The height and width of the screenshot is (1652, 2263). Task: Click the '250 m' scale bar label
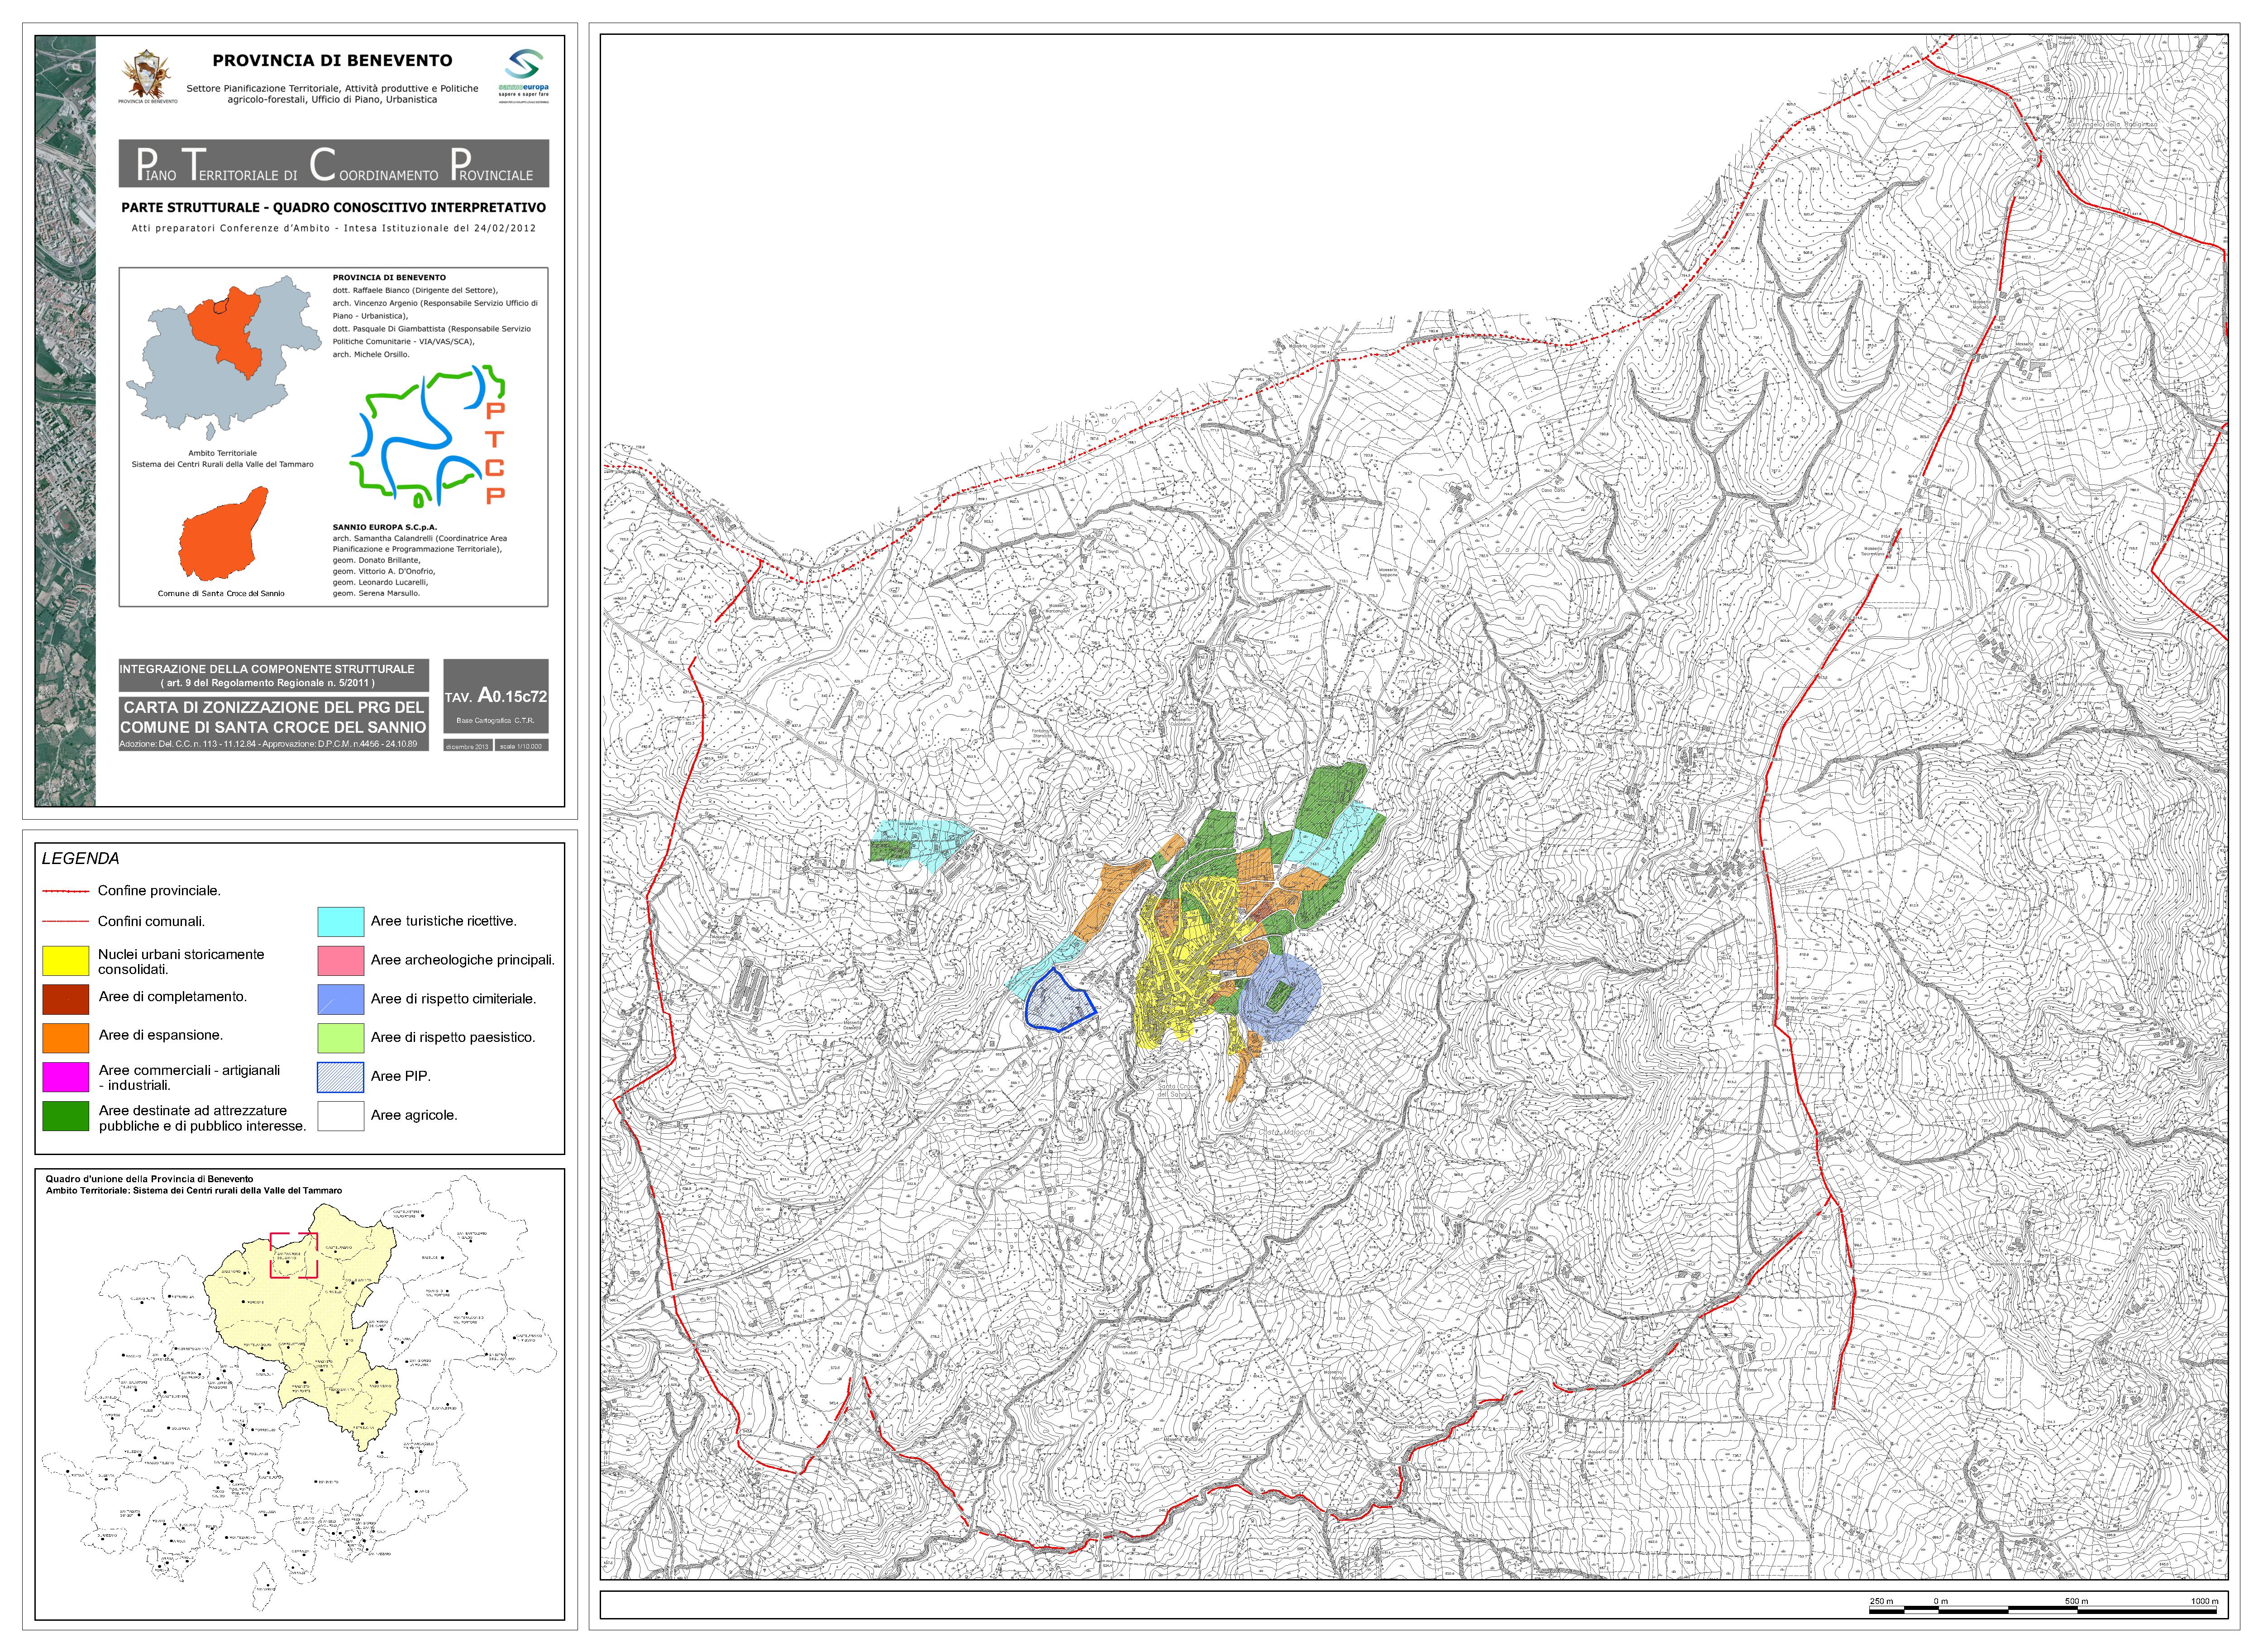click(x=1881, y=1601)
